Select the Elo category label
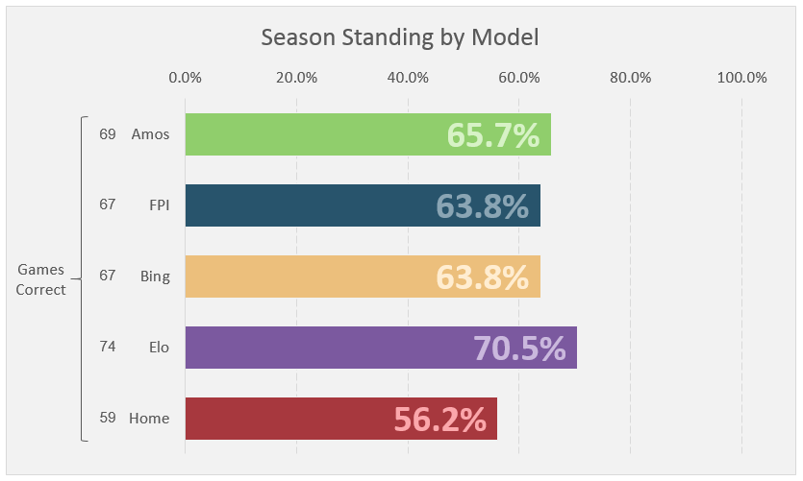The height and width of the screenshot is (481, 803). pos(159,348)
